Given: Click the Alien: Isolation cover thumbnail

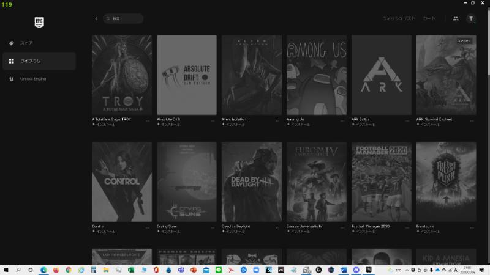Looking at the screenshot, I should (x=252, y=75).
